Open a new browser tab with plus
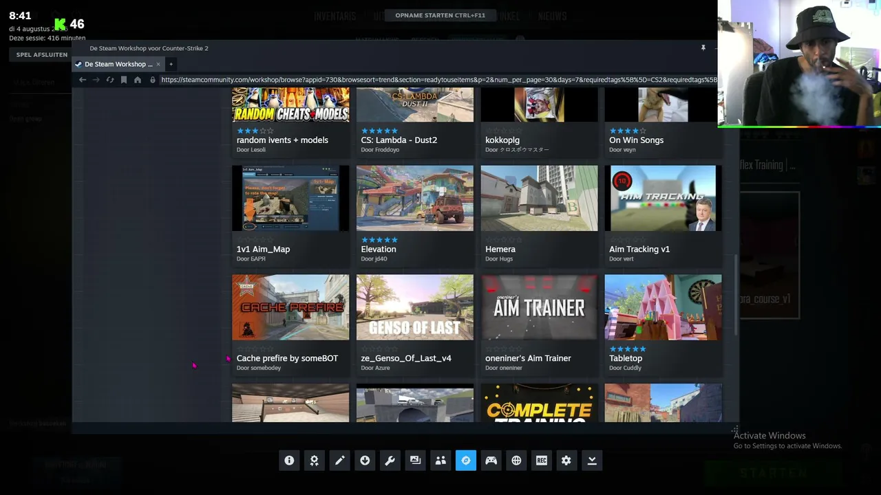The width and height of the screenshot is (881, 495). [171, 64]
